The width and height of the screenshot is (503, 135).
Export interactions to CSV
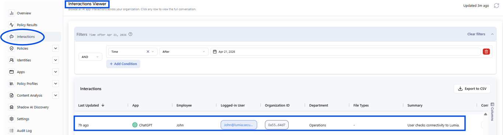pos(472,88)
